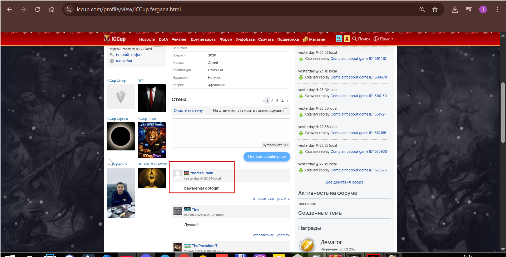Open the Другие карты menu
The height and width of the screenshot is (257, 506).
tap(203, 39)
